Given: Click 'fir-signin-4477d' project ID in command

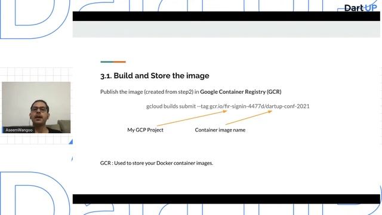Looking at the screenshot, I should 244,106.
